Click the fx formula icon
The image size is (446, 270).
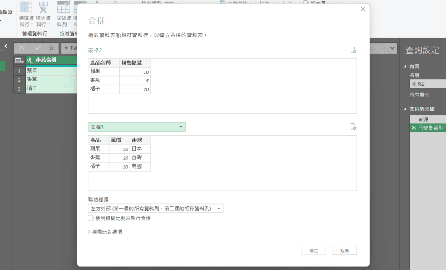coord(51,48)
